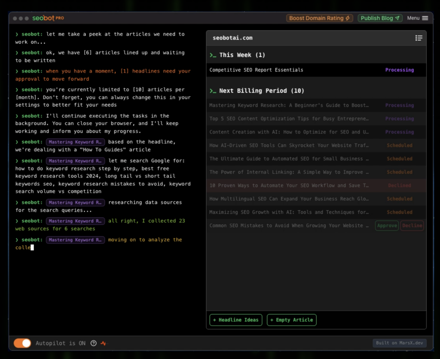
Task: Click the Headline Ideas button
Action: click(235, 320)
